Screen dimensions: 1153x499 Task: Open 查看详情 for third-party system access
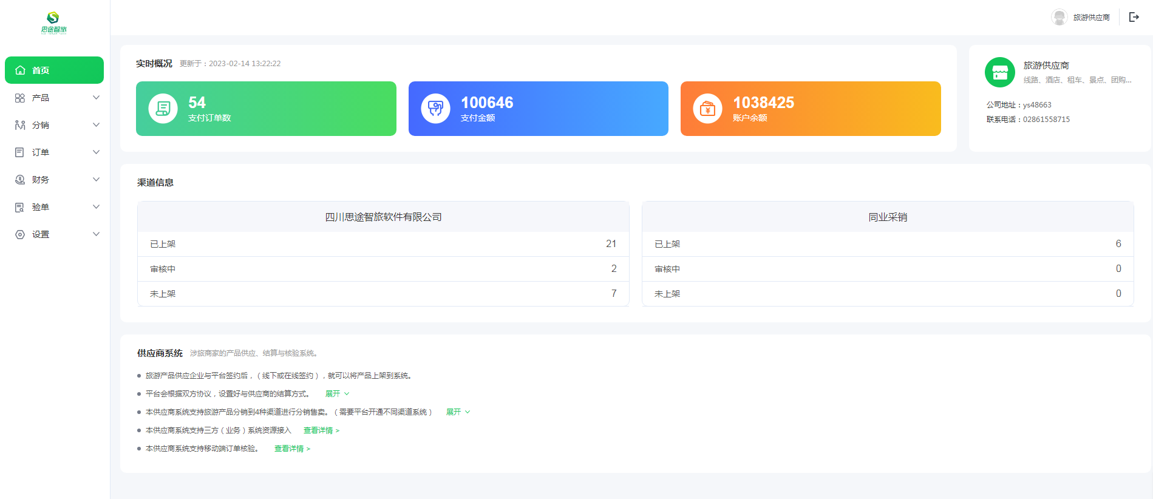click(x=321, y=430)
